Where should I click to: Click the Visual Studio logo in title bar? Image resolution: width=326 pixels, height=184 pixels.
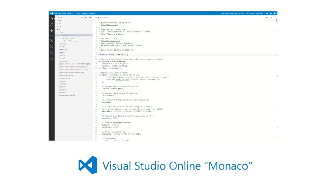51,13
